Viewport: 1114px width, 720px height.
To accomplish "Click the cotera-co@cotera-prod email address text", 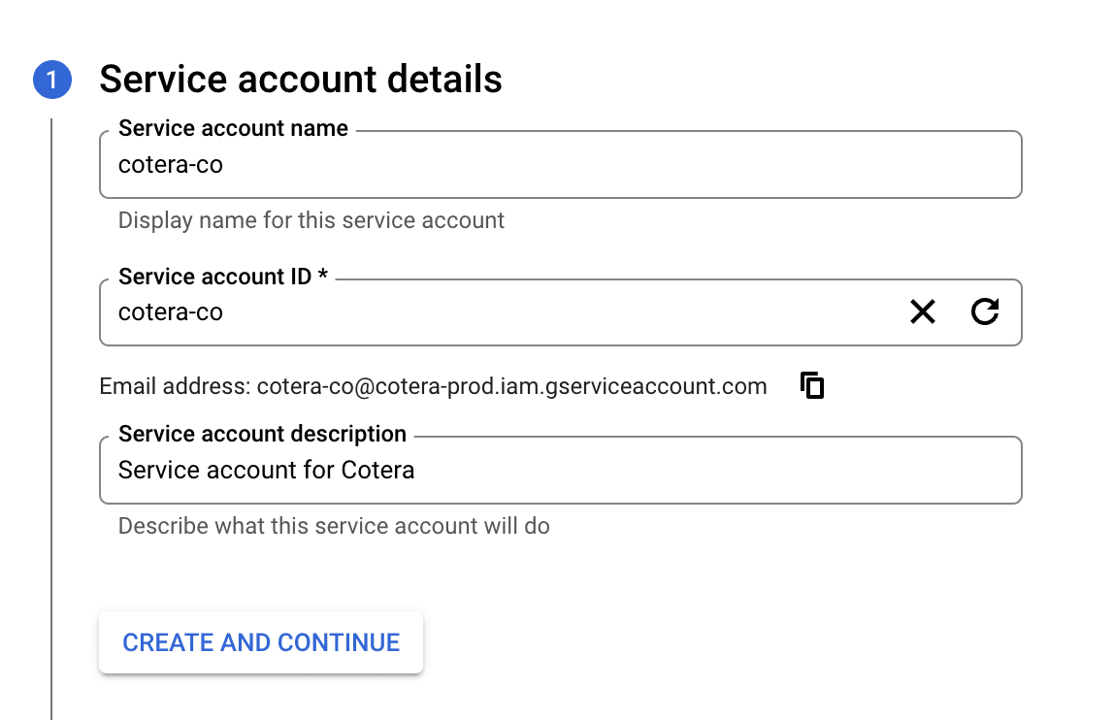I will (x=511, y=387).
